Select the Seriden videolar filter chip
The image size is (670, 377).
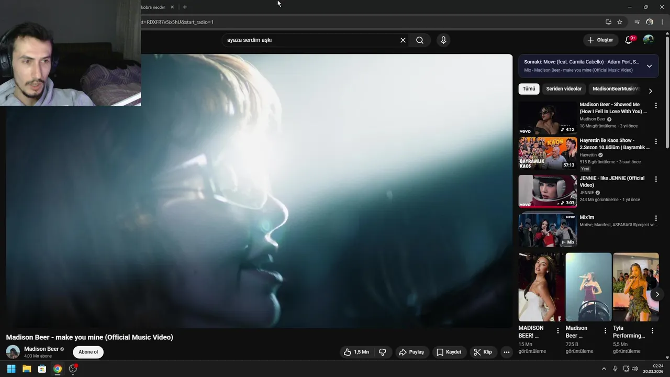(x=564, y=89)
